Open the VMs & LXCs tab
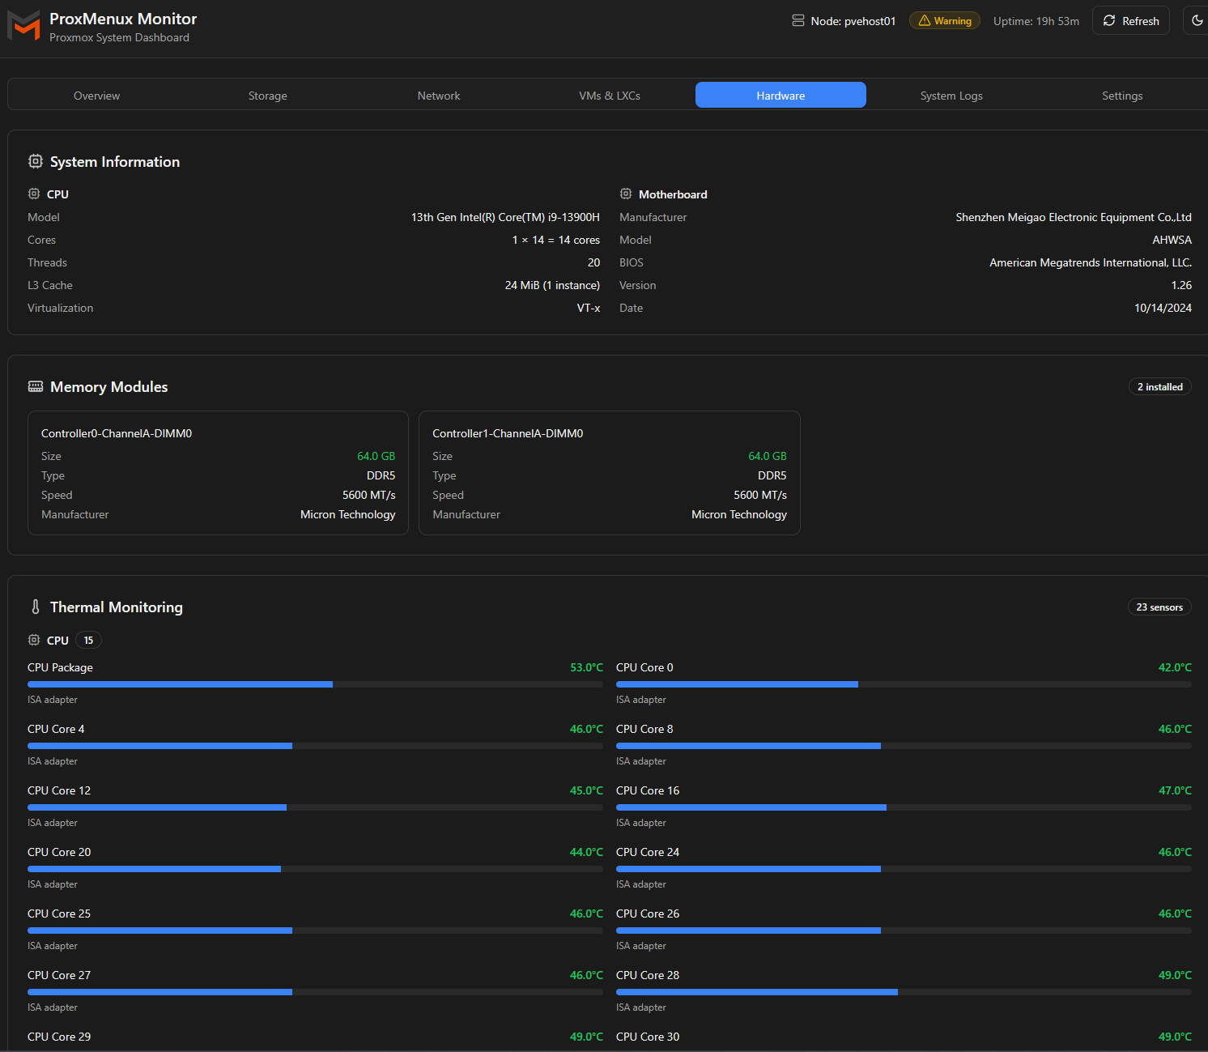1208x1052 pixels. [x=609, y=96]
